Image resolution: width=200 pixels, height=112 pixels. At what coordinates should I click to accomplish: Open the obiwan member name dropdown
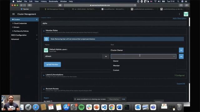(x=106, y=56)
